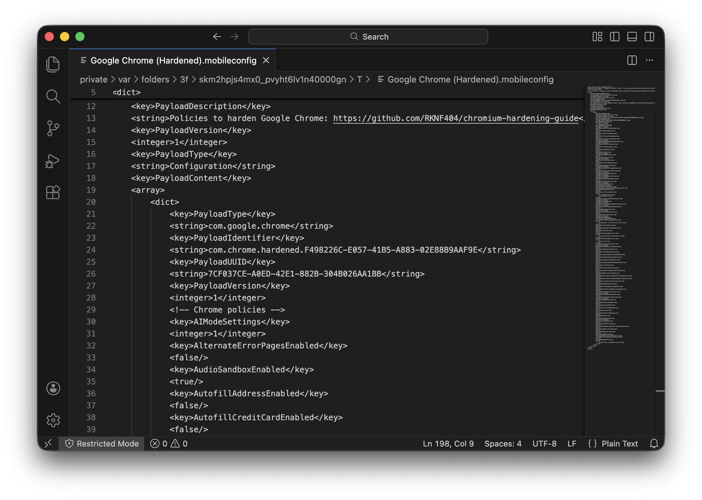Go back in navigation history

217,37
